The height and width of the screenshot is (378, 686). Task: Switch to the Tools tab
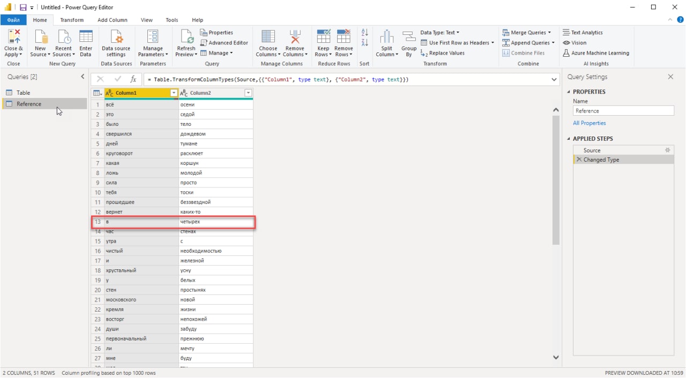(x=172, y=20)
